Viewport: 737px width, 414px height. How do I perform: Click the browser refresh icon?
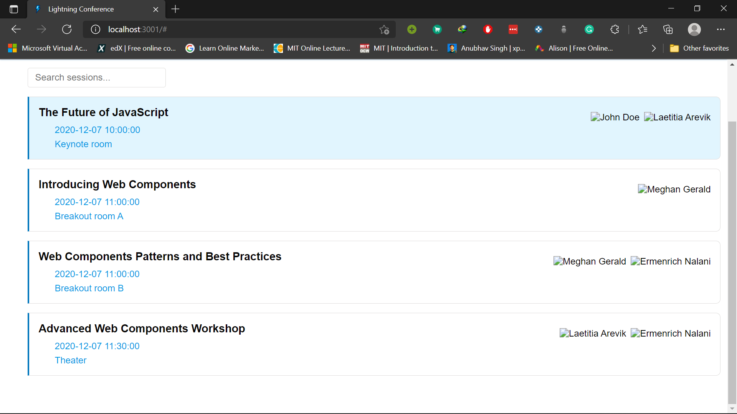tap(67, 30)
